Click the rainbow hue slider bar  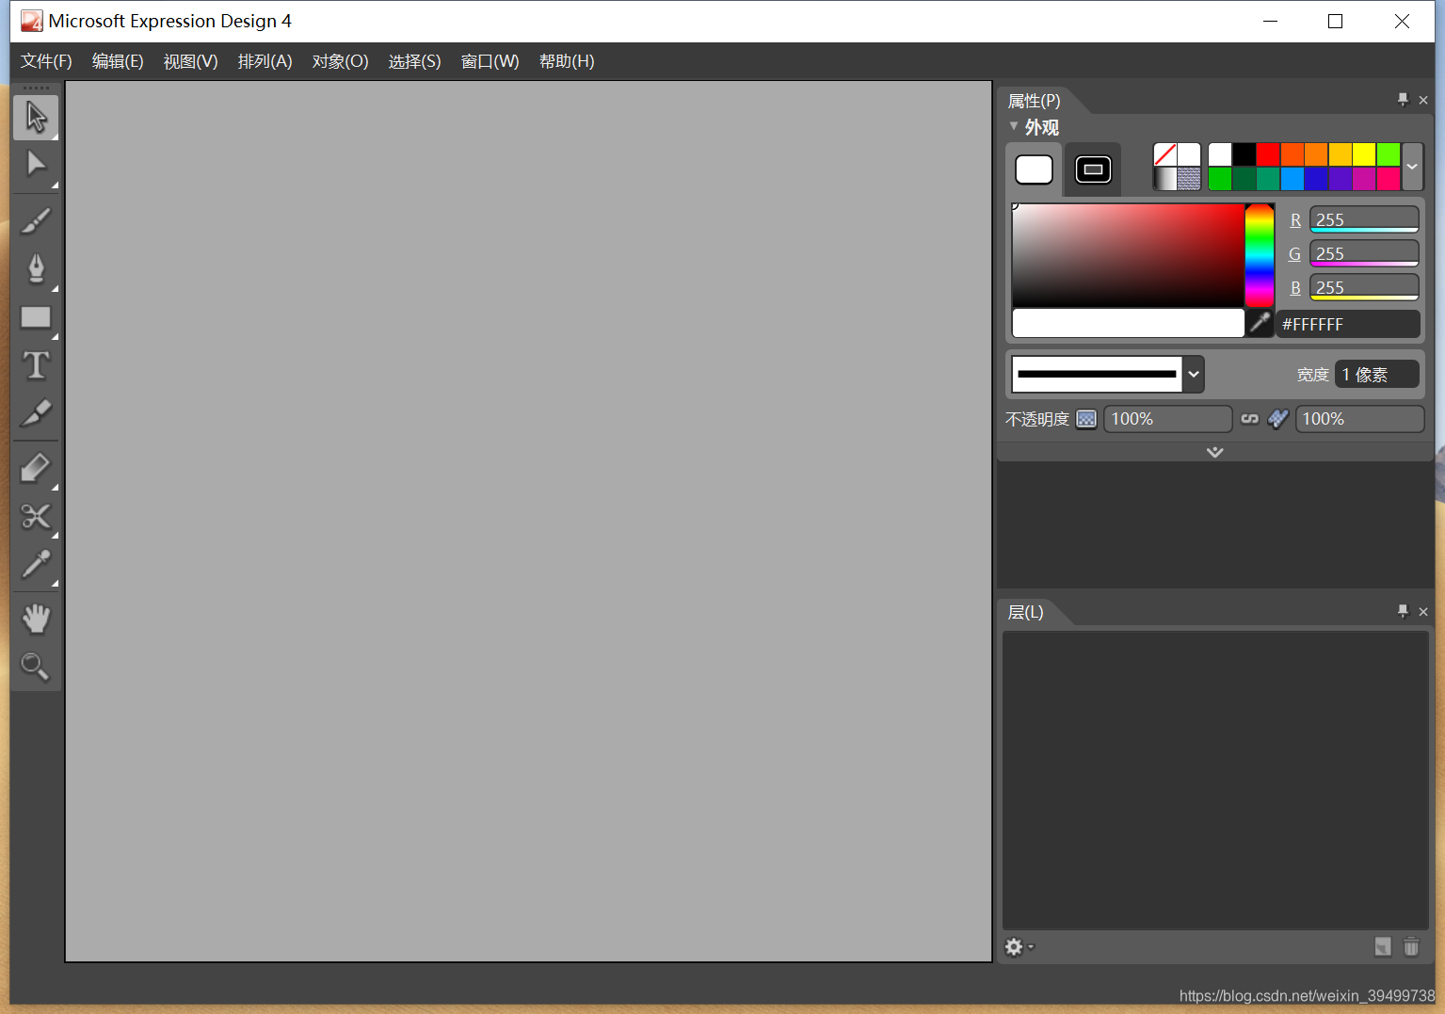pyautogui.click(x=1260, y=255)
